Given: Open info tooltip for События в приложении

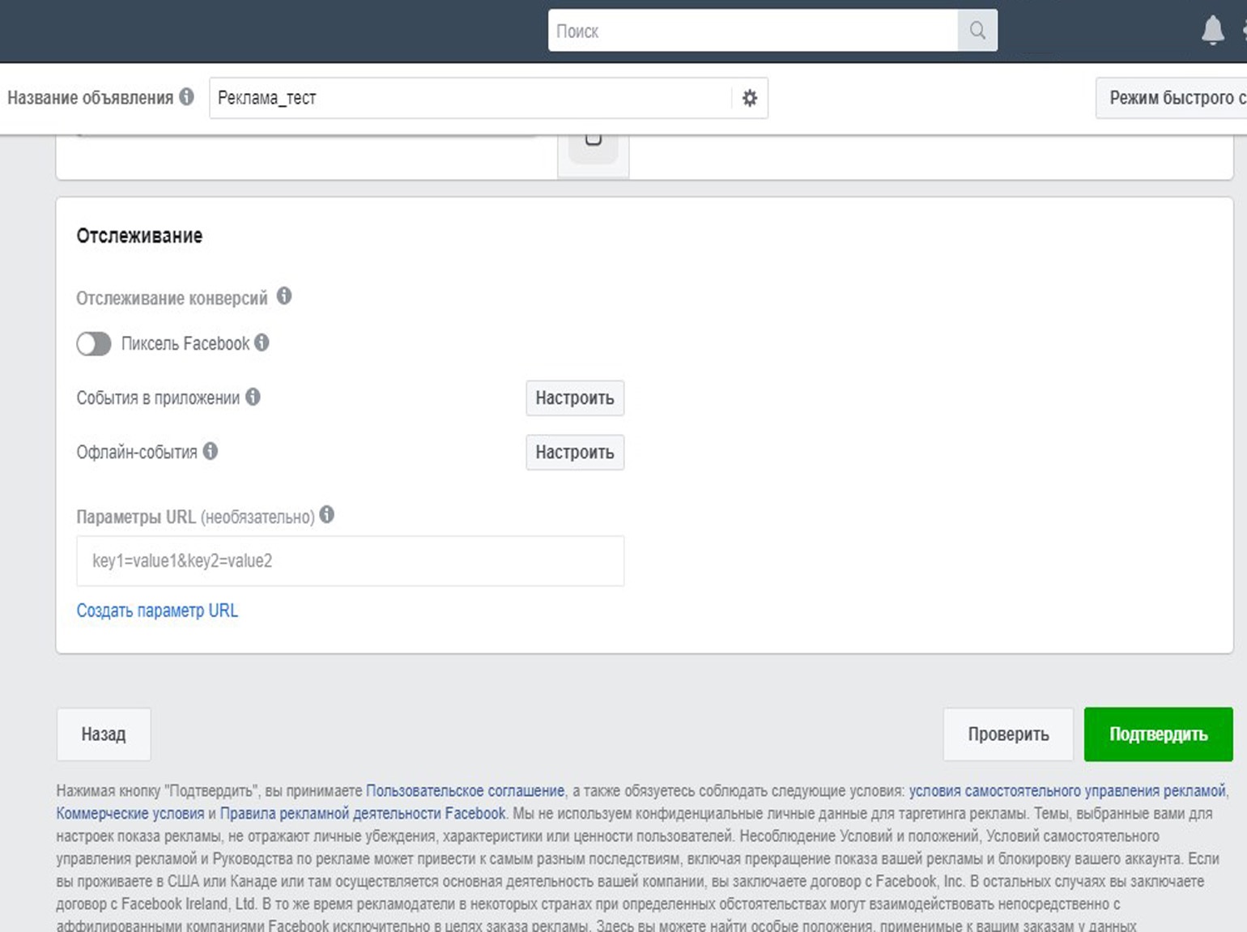Looking at the screenshot, I should point(253,397).
